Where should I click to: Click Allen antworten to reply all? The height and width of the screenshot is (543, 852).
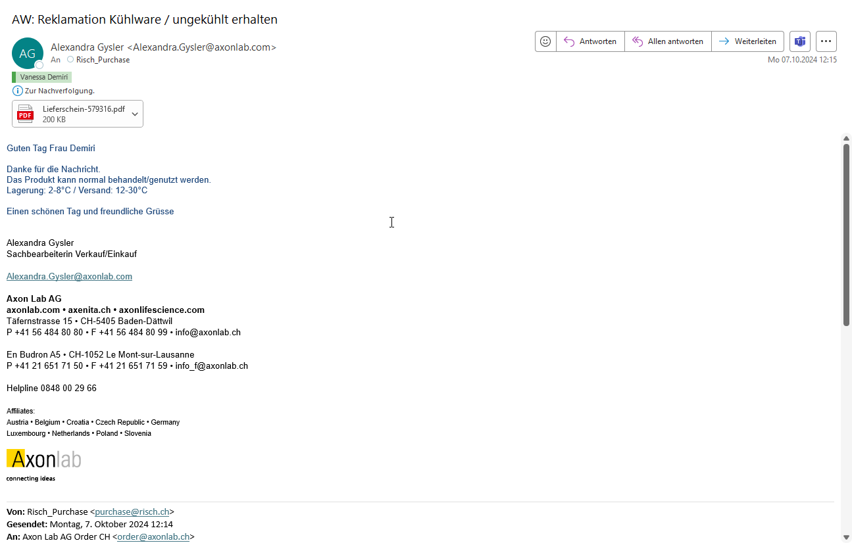tap(668, 41)
